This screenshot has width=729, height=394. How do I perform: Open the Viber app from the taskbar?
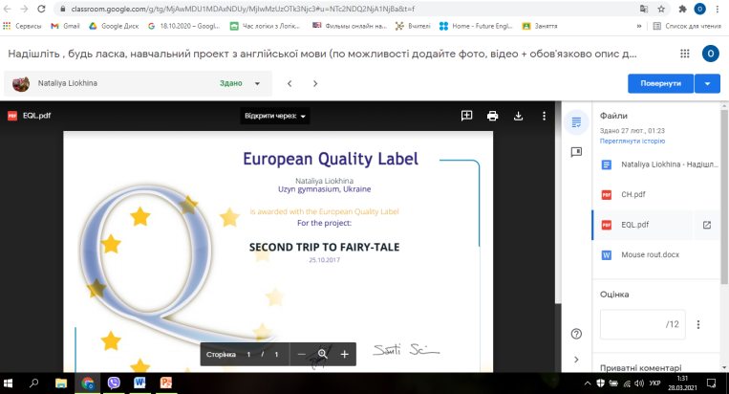tap(114, 383)
